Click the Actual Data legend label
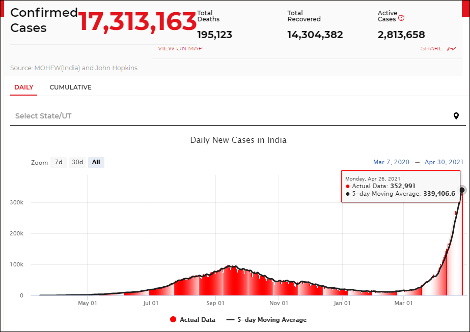This screenshot has height=332, width=470. [x=197, y=320]
